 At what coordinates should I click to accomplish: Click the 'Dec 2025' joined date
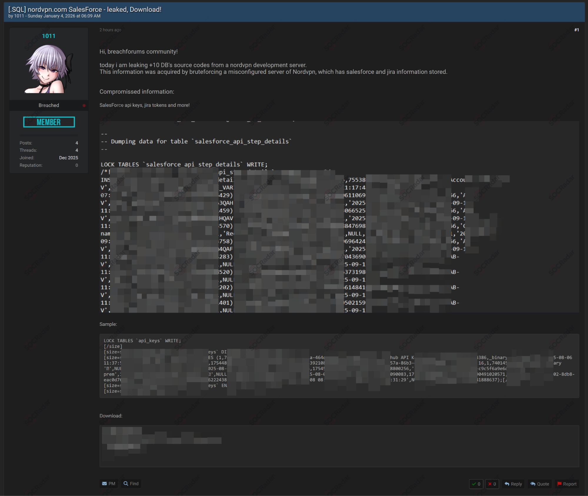pyautogui.click(x=69, y=158)
